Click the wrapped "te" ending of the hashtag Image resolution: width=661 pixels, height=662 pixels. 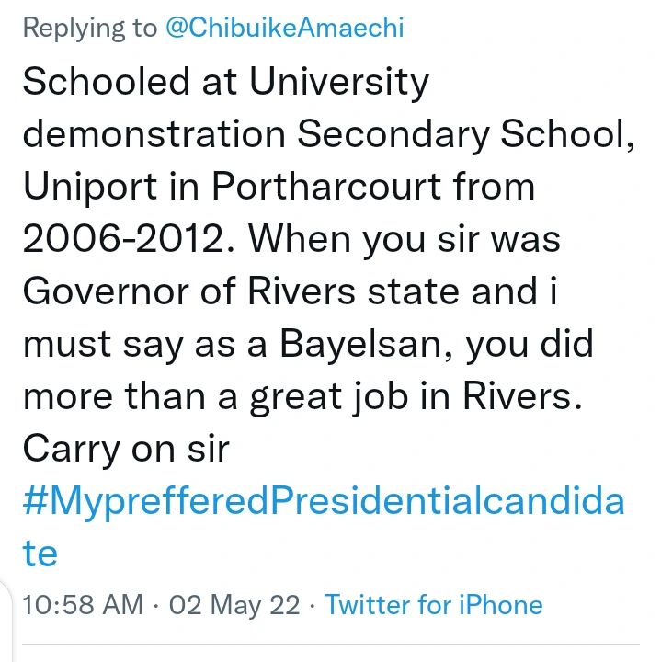[40, 554]
